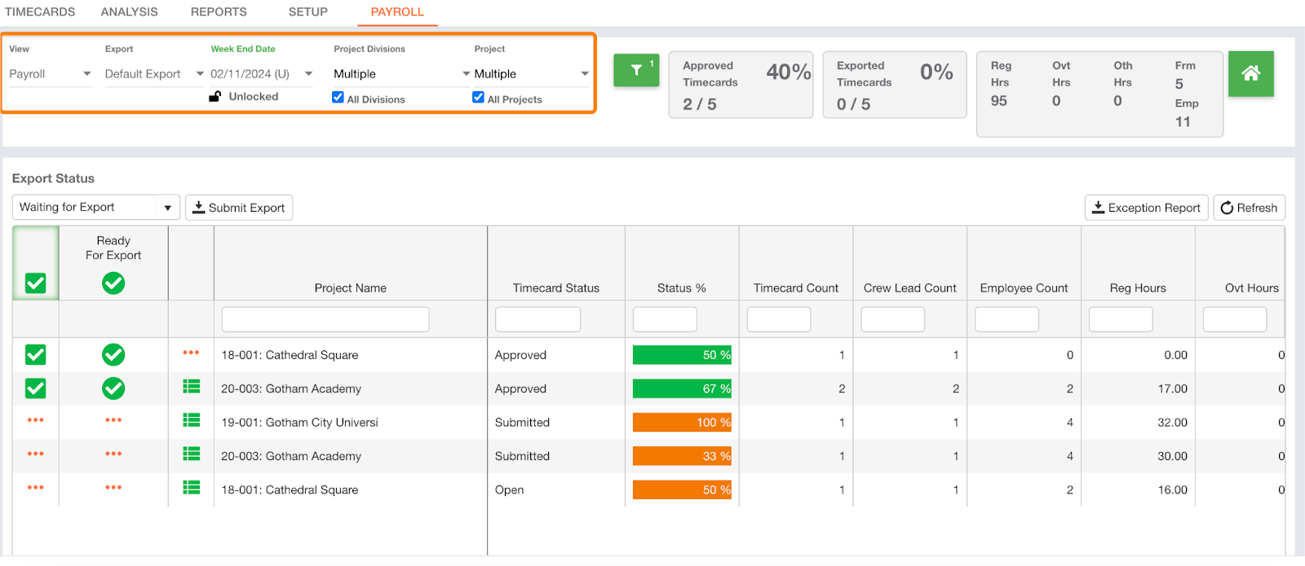Click the green home icon button

pyautogui.click(x=1250, y=73)
